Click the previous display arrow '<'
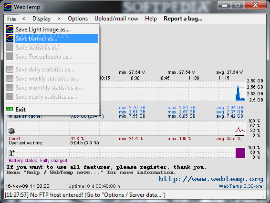 pos(24,19)
